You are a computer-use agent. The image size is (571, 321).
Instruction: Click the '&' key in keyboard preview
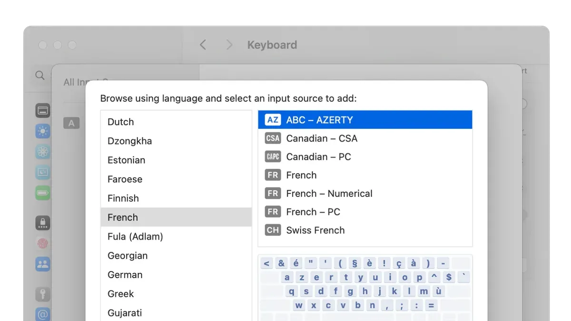pos(282,263)
